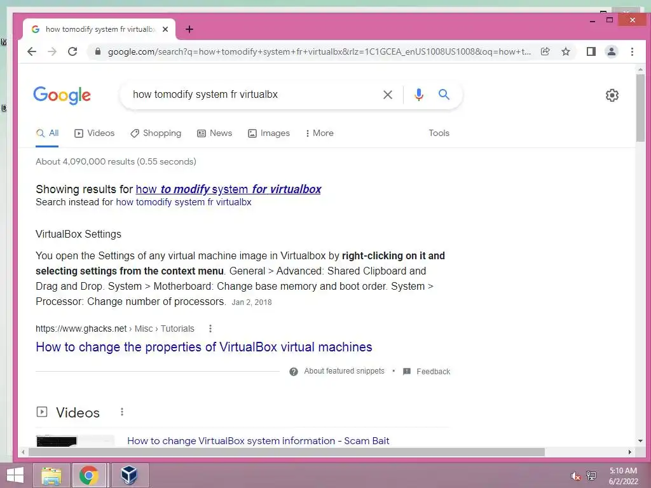
Task: Open VirtualBox from the taskbar
Action: [128, 475]
